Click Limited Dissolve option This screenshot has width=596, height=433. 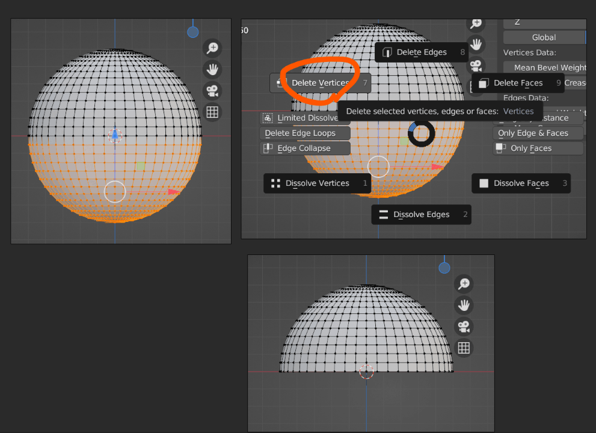pos(305,118)
